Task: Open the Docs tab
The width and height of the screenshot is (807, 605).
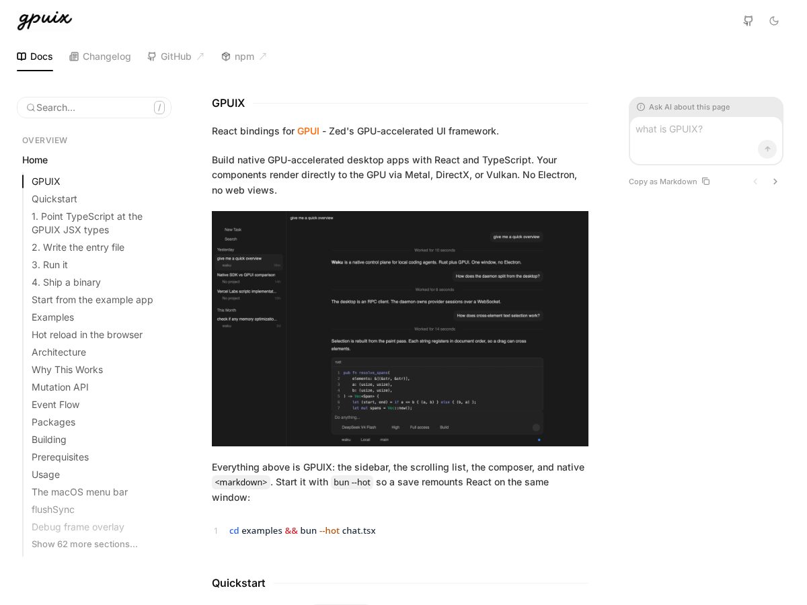Action: pyautogui.click(x=35, y=56)
